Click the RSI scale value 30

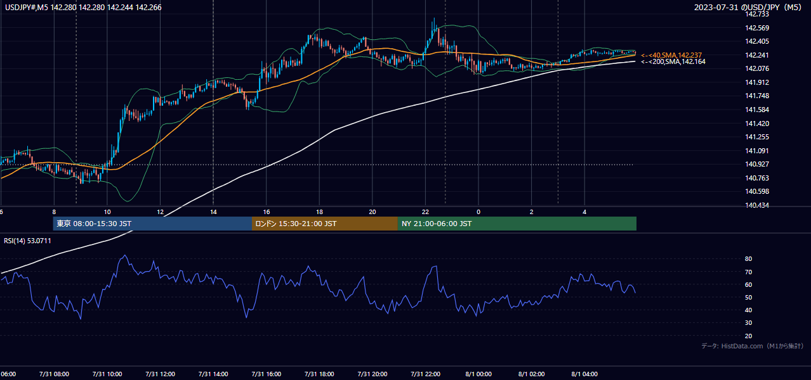749,323
